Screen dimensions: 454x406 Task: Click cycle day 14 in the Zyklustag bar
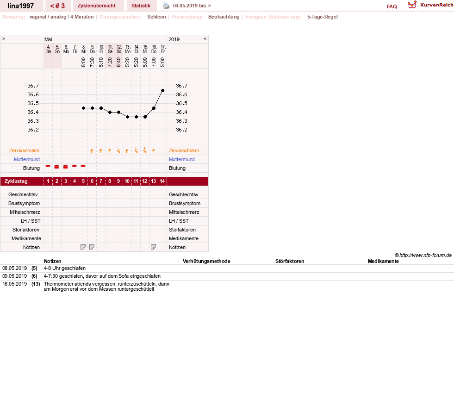(x=162, y=181)
